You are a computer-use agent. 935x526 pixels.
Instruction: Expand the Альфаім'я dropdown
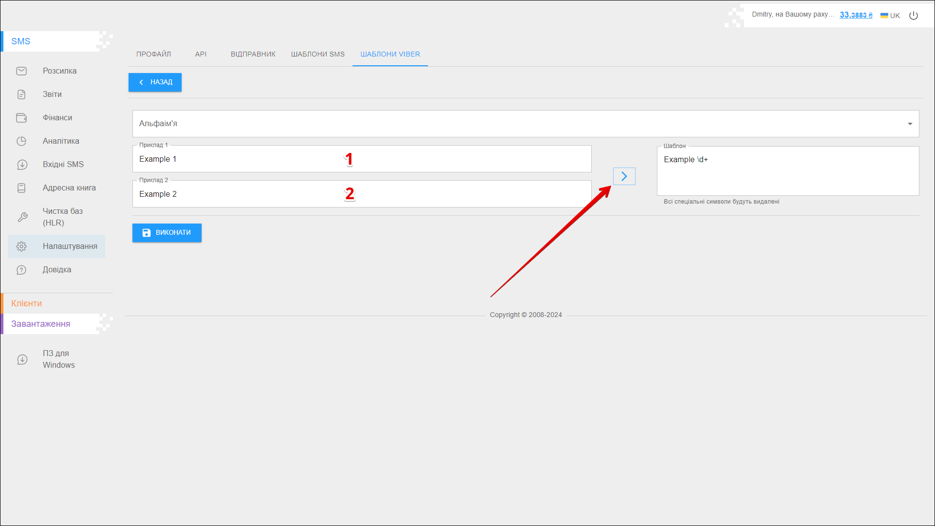coord(910,124)
